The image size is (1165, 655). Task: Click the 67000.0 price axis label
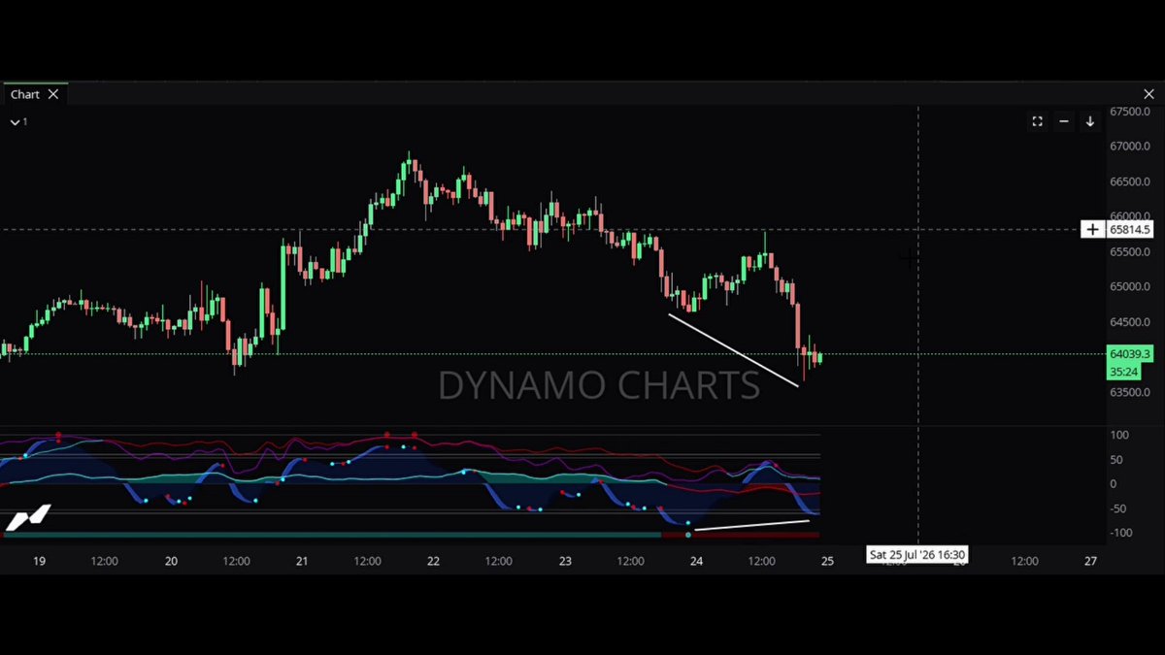tap(1131, 147)
